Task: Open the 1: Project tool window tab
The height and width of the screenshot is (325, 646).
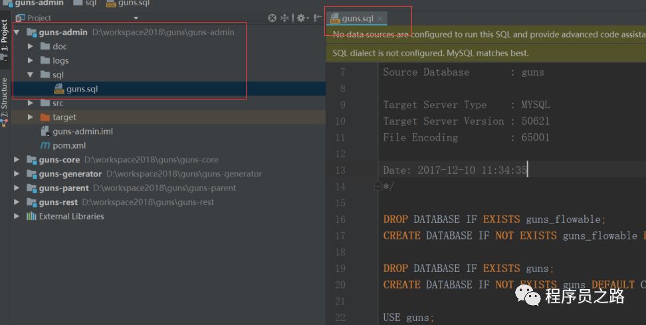Action: click(5, 39)
